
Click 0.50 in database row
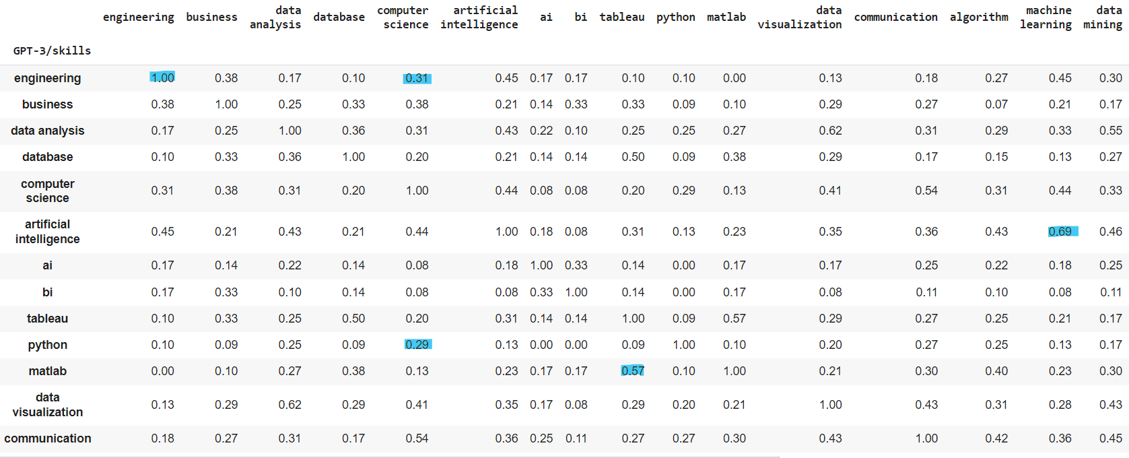coord(633,157)
